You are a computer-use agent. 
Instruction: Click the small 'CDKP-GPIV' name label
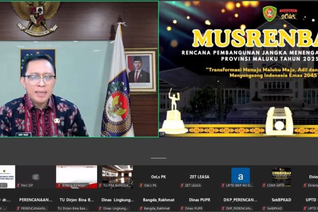click(276, 185)
